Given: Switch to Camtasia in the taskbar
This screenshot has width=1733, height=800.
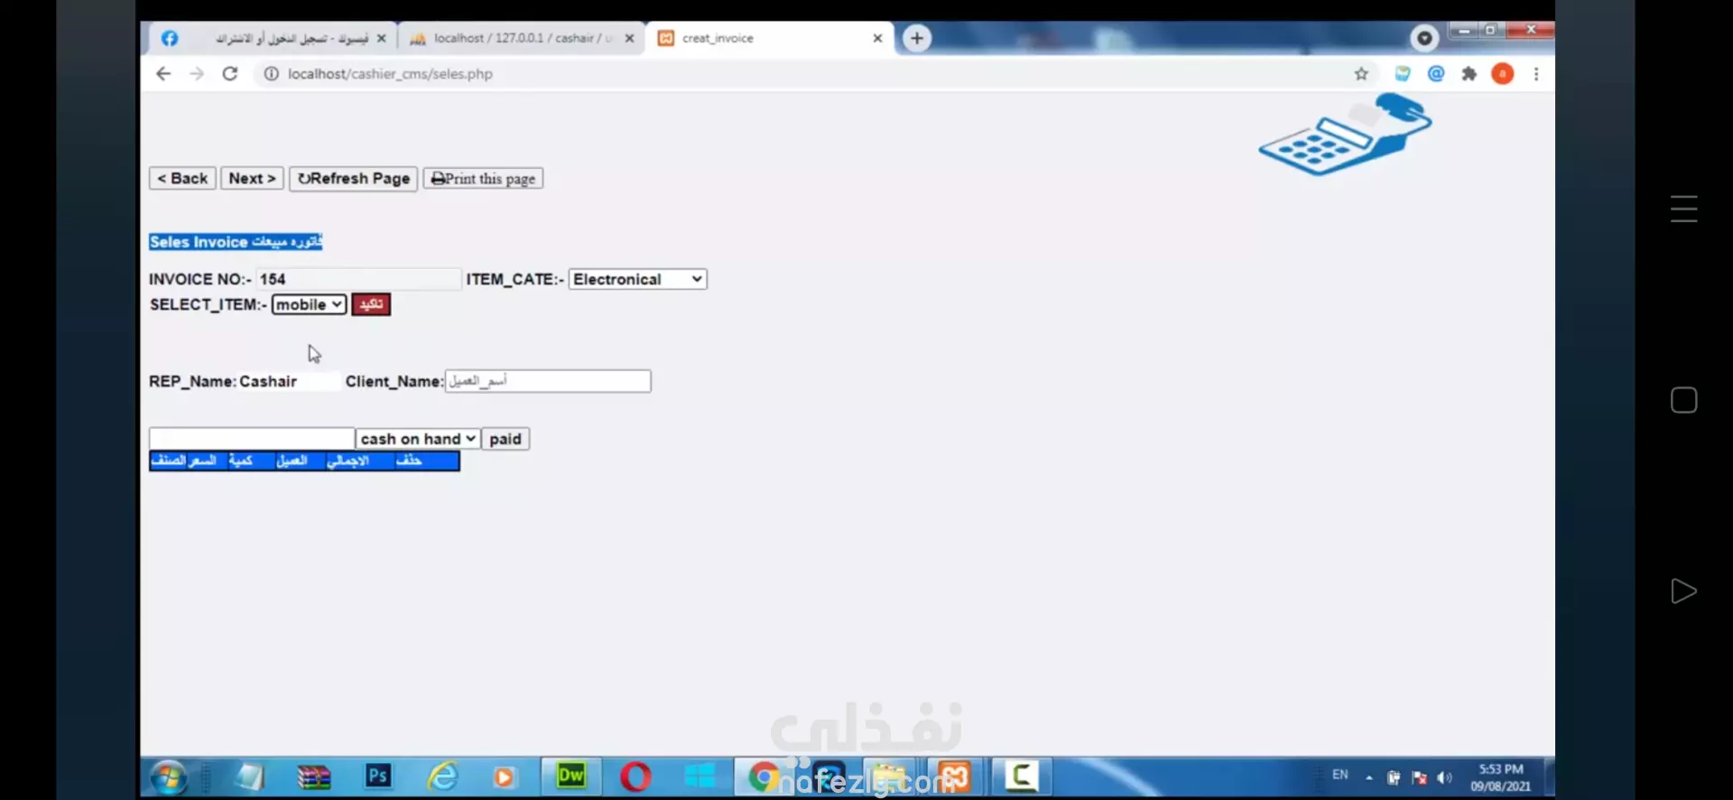Looking at the screenshot, I should [1022, 777].
